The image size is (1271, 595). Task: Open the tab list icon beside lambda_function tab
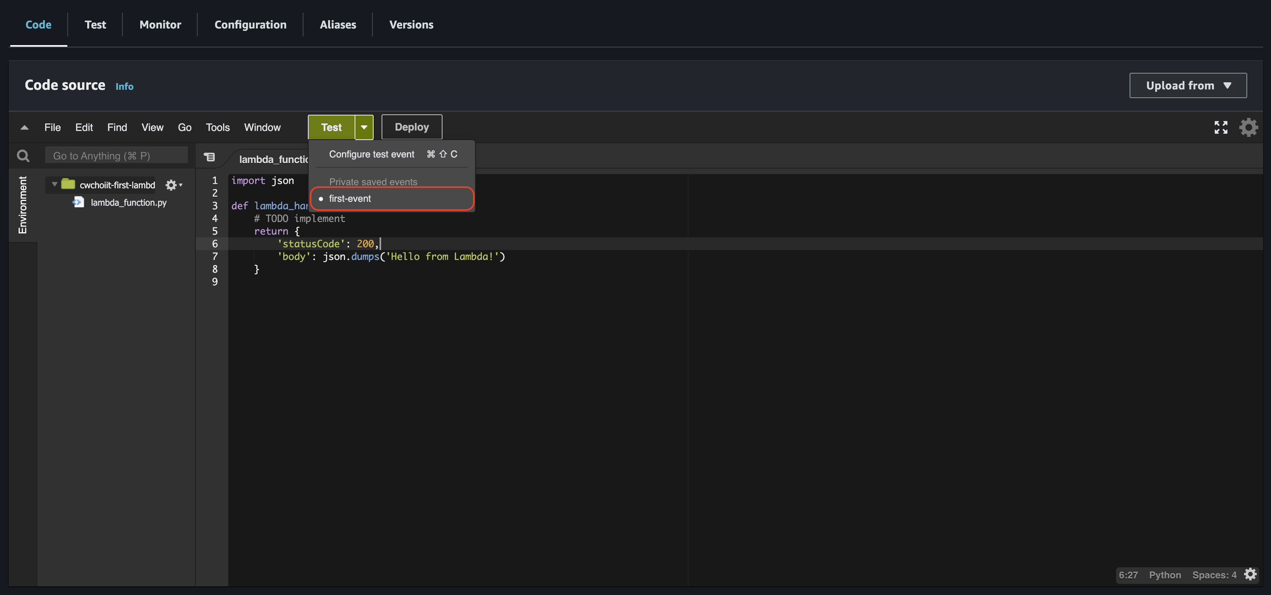tap(210, 157)
